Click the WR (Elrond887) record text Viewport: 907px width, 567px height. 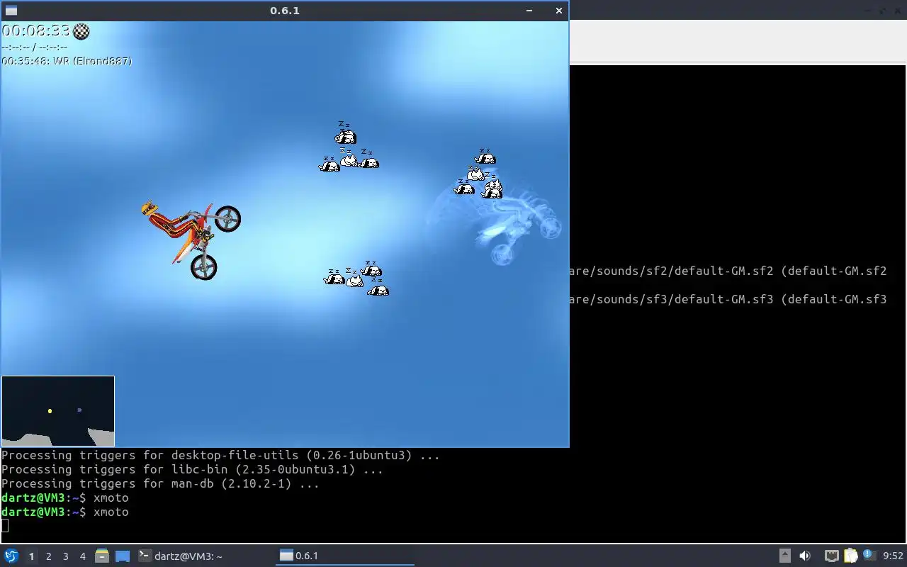[92, 61]
